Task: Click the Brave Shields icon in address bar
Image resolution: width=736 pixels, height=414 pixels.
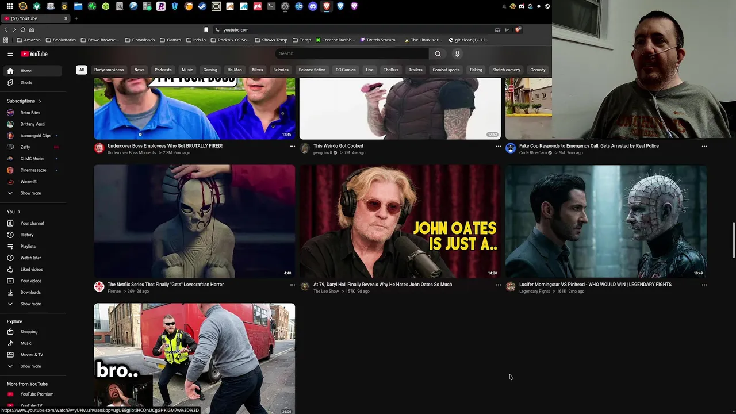Action: click(517, 30)
